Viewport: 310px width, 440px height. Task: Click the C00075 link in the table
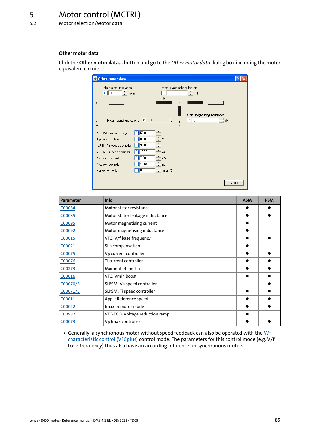[x=68, y=254]
